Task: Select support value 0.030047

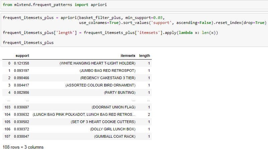Action: tap(21, 136)
